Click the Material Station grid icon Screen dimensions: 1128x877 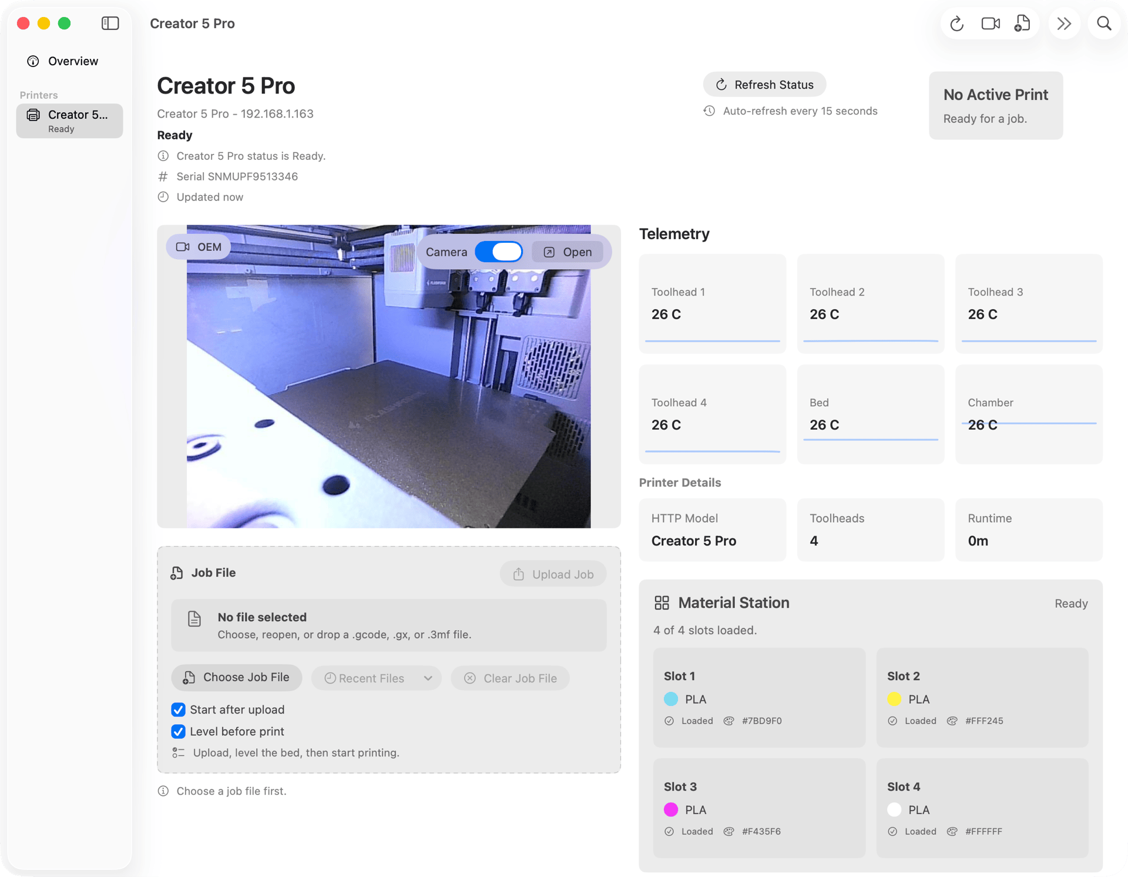point(662,603)
